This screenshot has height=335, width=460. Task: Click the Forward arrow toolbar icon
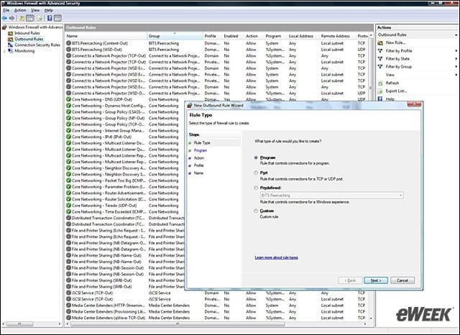11,18
